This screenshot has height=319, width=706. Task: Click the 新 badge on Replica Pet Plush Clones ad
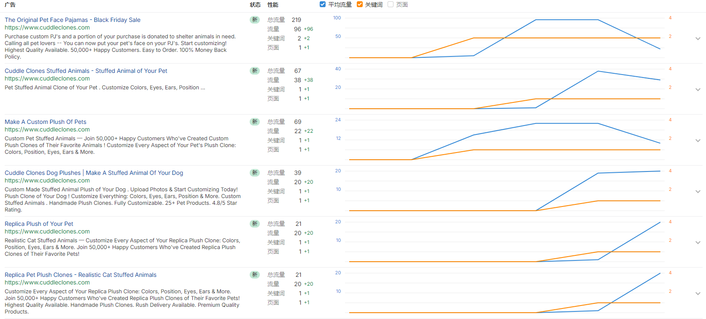255,275
